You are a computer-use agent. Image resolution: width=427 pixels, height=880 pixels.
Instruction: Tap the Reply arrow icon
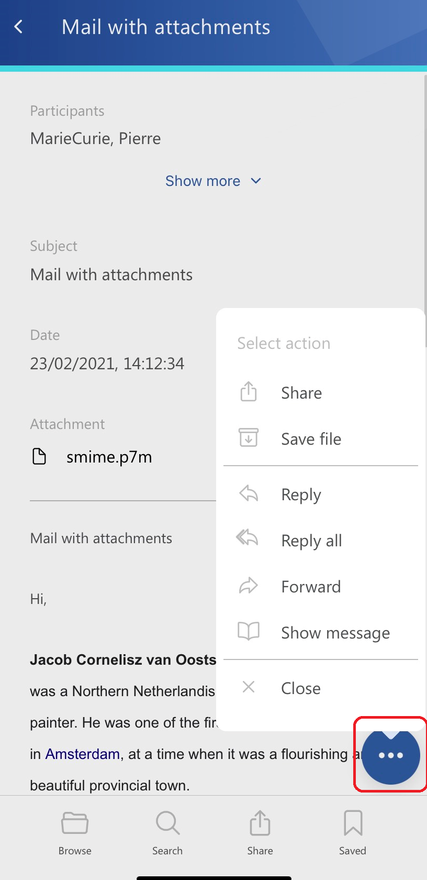[x=249, y=493]
